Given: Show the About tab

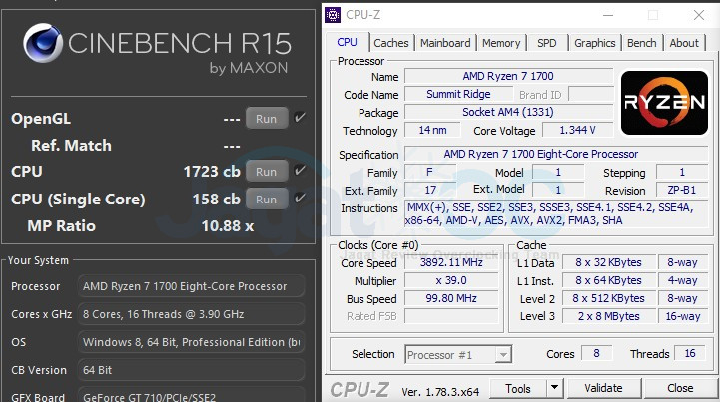Looking at the screenshot, I should click(684, 43).
